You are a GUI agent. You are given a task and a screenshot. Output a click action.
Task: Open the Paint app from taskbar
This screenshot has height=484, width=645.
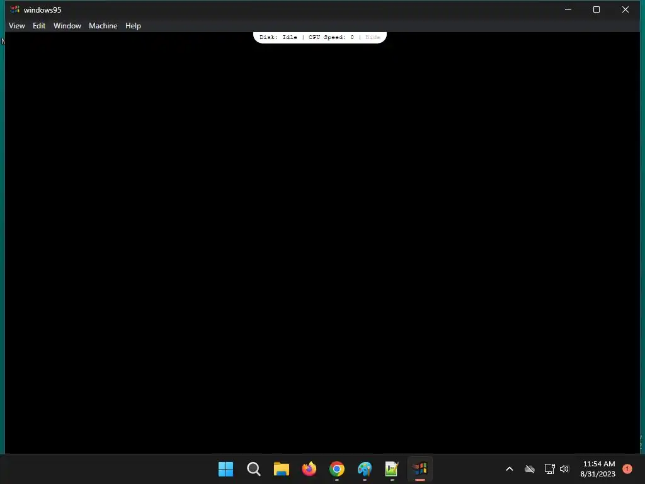365,469
